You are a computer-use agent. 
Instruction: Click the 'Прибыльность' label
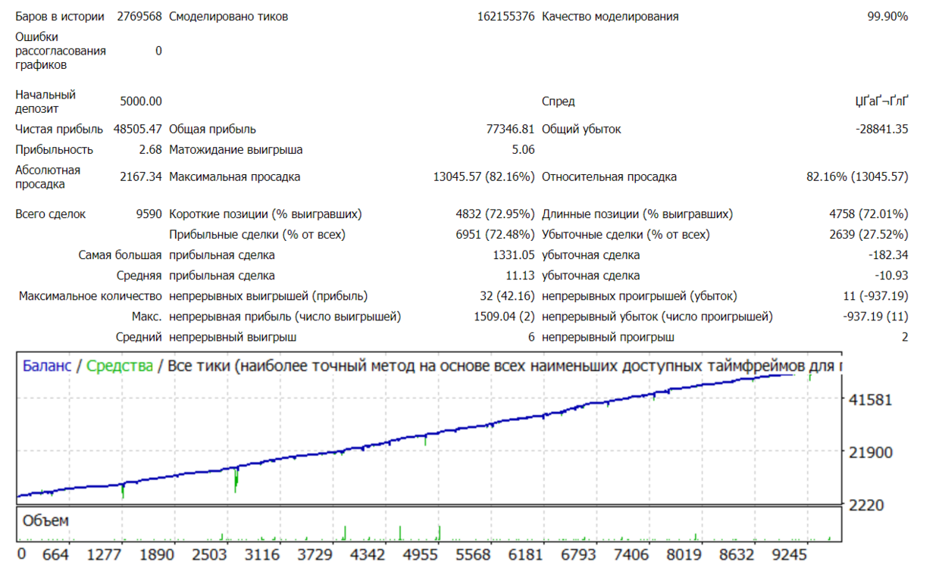tap(55, 150)
